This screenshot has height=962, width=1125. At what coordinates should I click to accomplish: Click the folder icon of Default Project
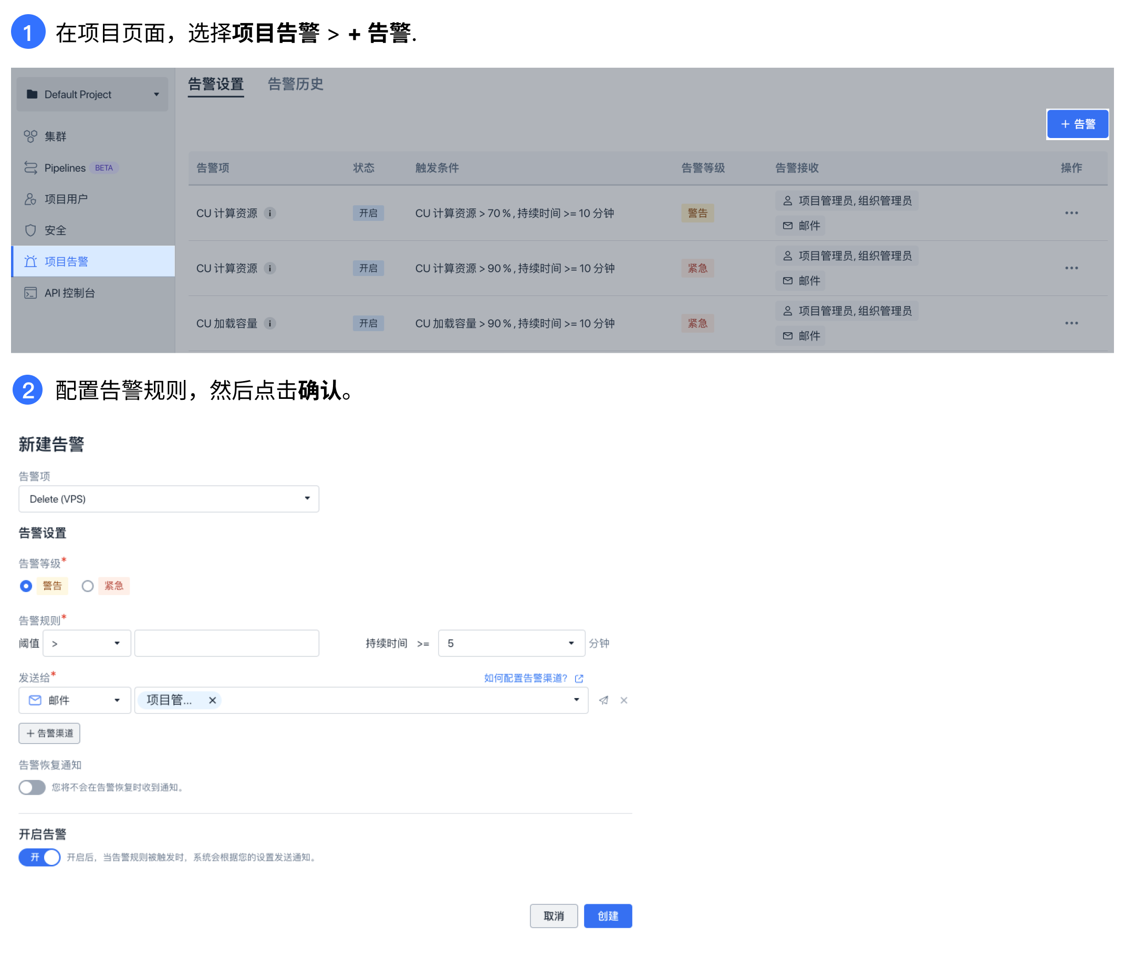pyautogui.click(x=32, y=94)
